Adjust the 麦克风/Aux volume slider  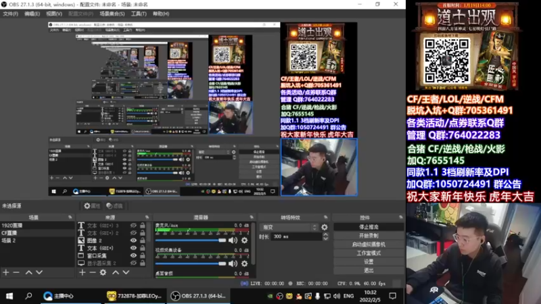pos(191,240)
